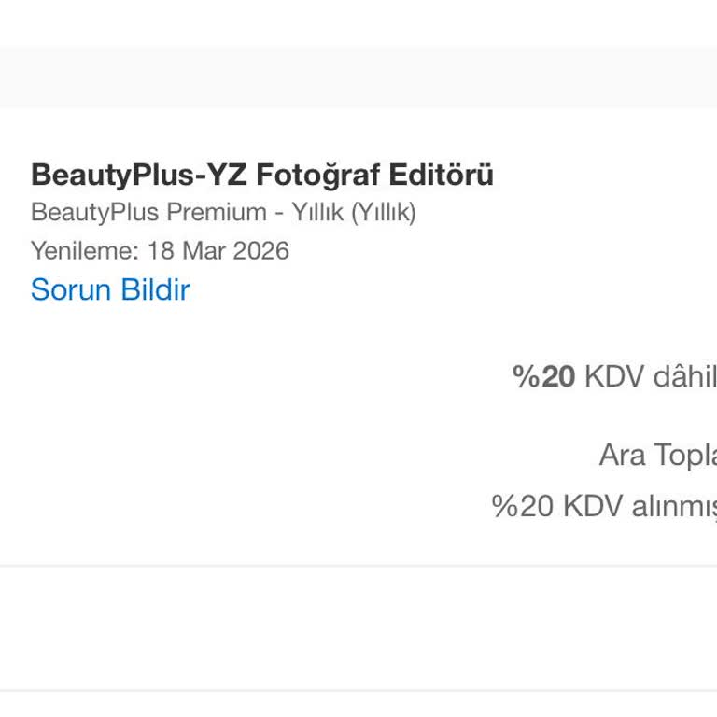The image size is (717, 717).
Task: Select the BeautyPlus-YZ Fotoğraf Editörü title
Action: point(262,175)
